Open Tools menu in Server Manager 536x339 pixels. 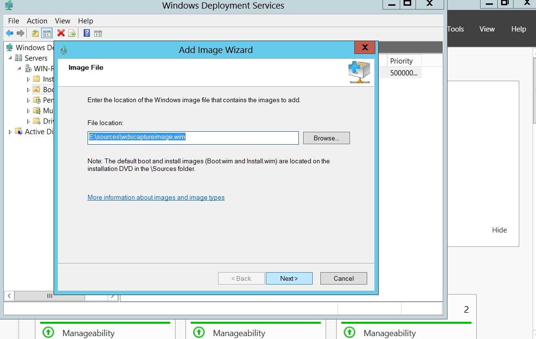click(455, 29)
